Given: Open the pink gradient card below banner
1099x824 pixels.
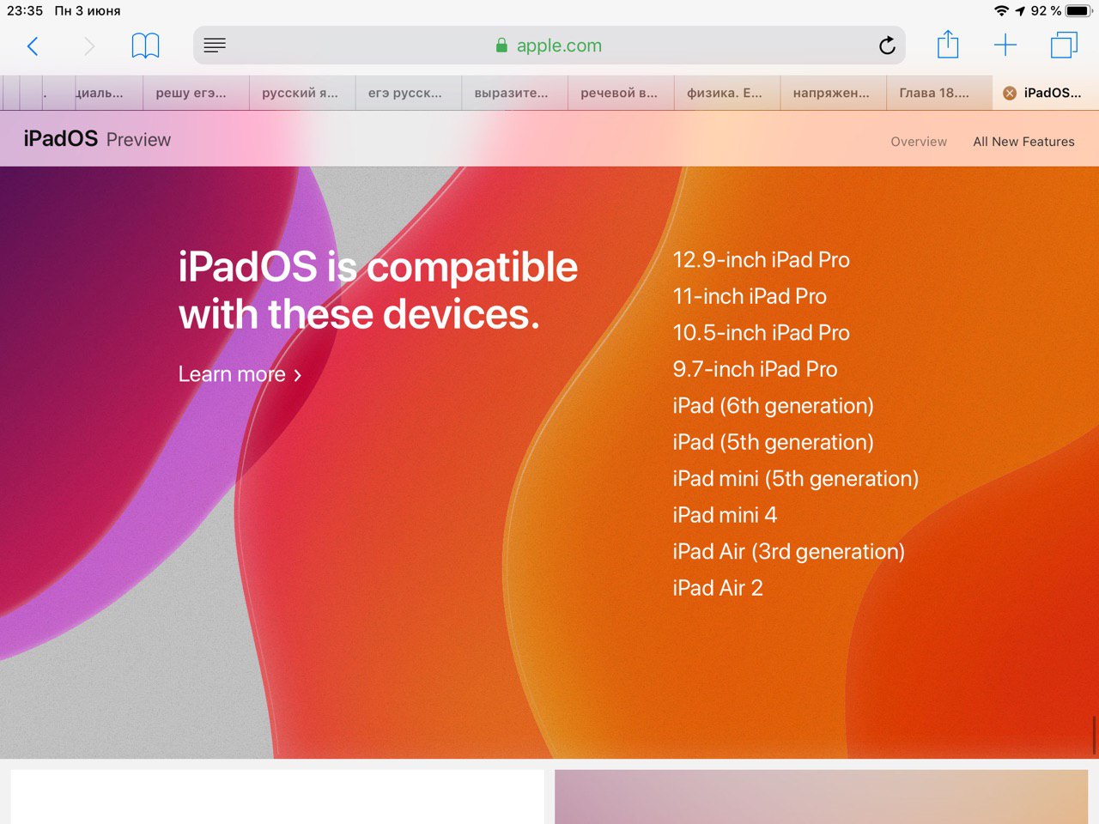Looking at the screenshot, I should click(821, 797).
